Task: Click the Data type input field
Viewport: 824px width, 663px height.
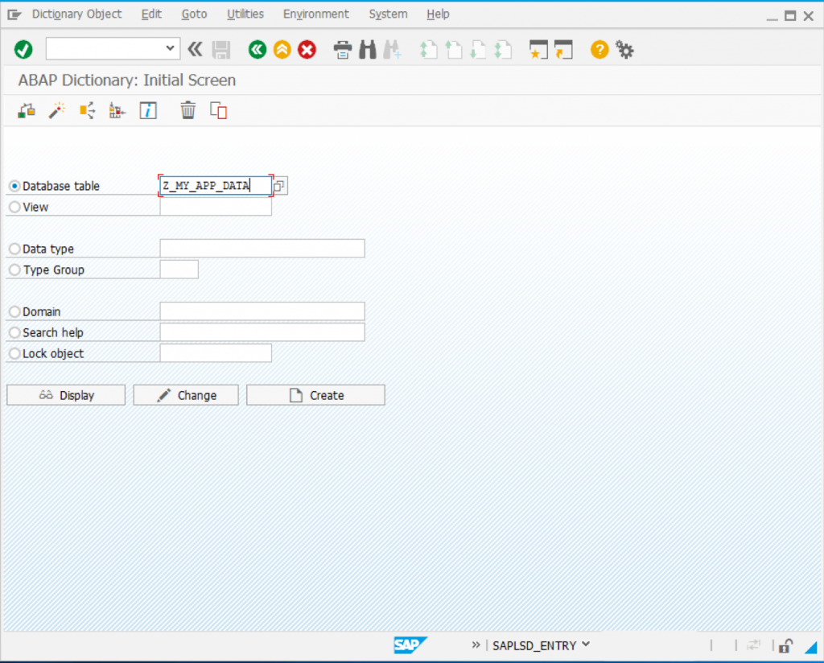Action: click(262, 249)
